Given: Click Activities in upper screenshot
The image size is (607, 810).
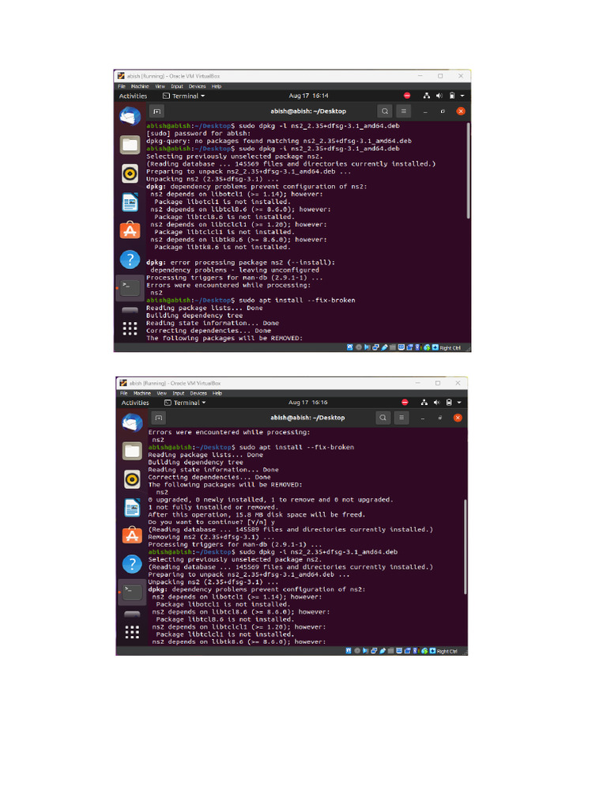Looking at the screenshot, I should [133, 96].
